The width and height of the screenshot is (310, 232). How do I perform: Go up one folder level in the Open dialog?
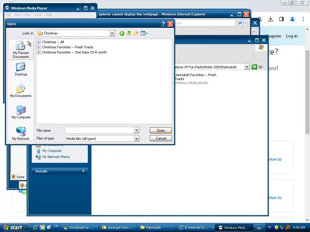(129, 33)
